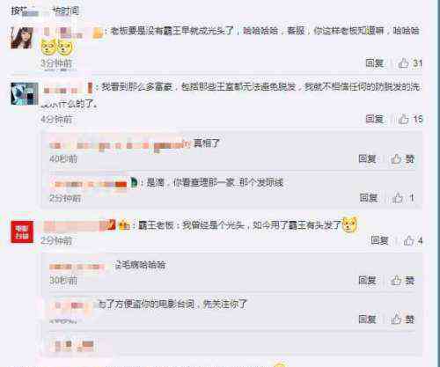Like the comment with 15 thumbs-up
The image size is (440, 367).
[x=410, y=119]
